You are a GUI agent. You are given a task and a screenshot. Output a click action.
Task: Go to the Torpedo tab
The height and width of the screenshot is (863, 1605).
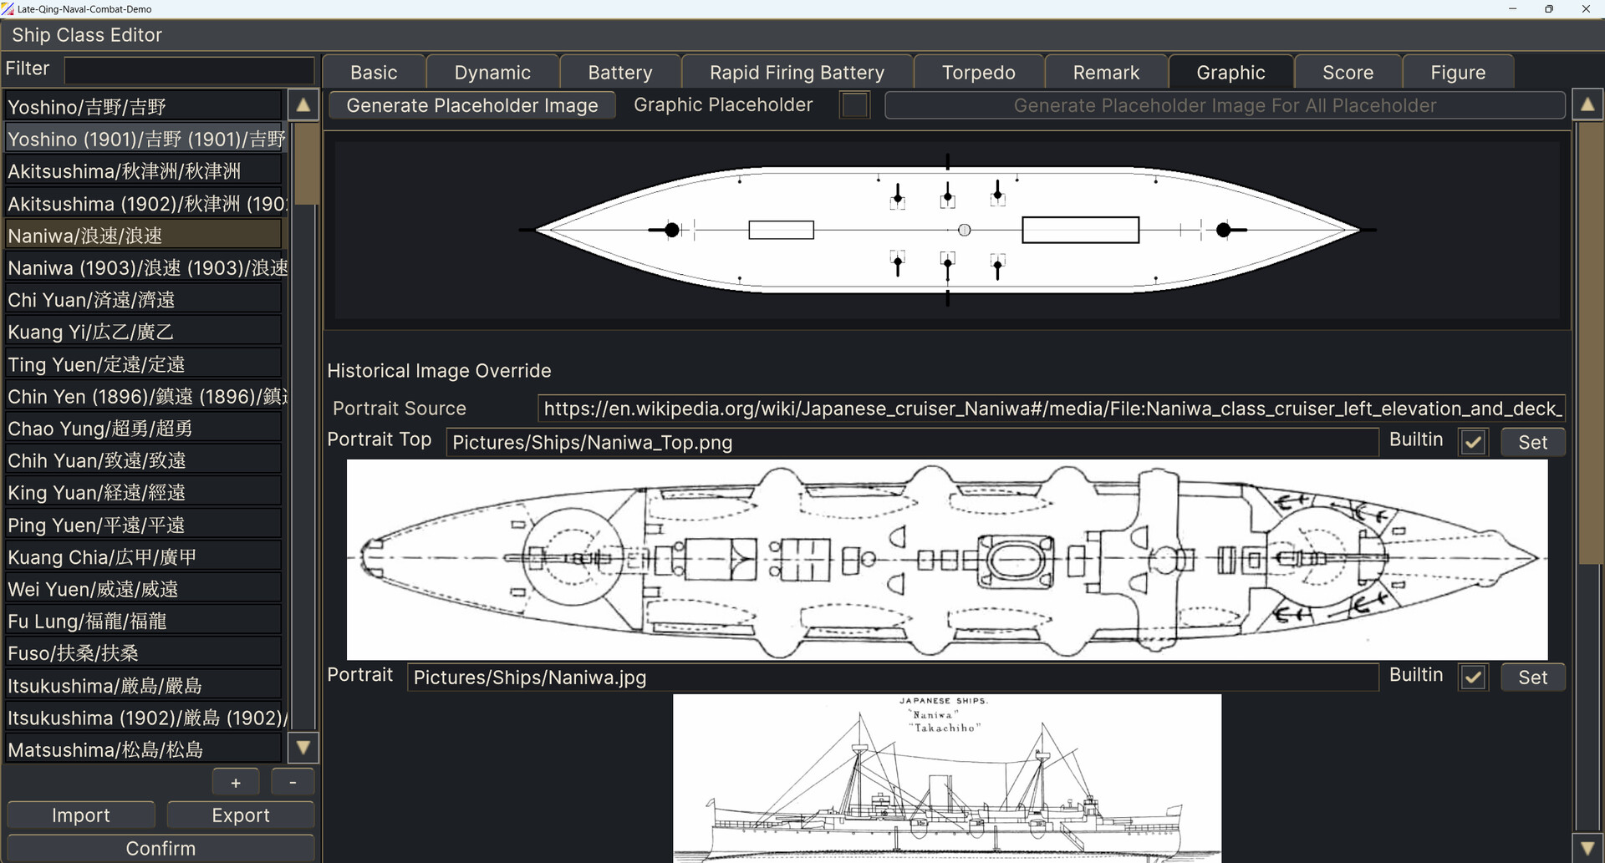(979, 73)
